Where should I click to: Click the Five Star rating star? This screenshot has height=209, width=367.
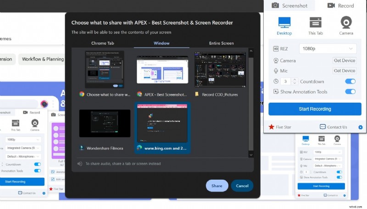click(x=272, y=127)
